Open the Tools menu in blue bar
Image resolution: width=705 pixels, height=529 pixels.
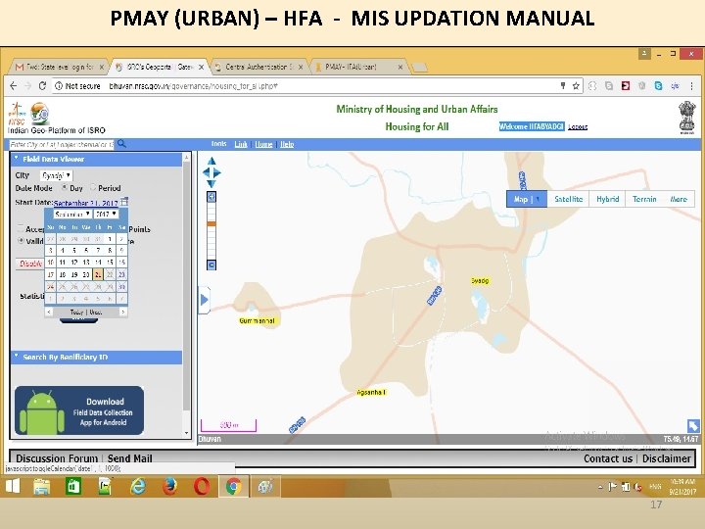click(x=219, y=144)
